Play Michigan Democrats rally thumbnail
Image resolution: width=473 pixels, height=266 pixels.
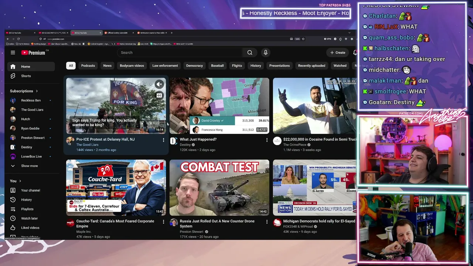315,188
